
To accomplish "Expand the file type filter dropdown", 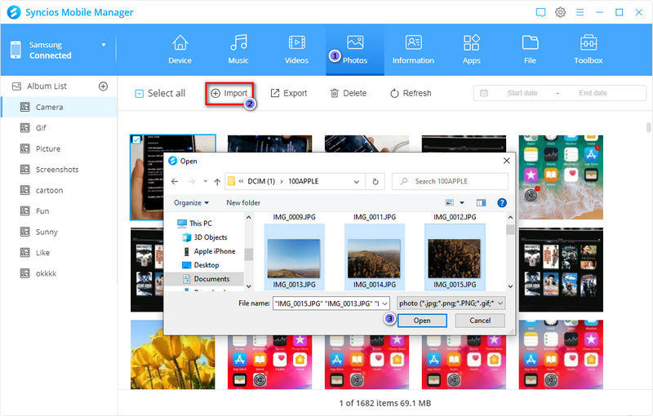I will click(x=500, y=303).
